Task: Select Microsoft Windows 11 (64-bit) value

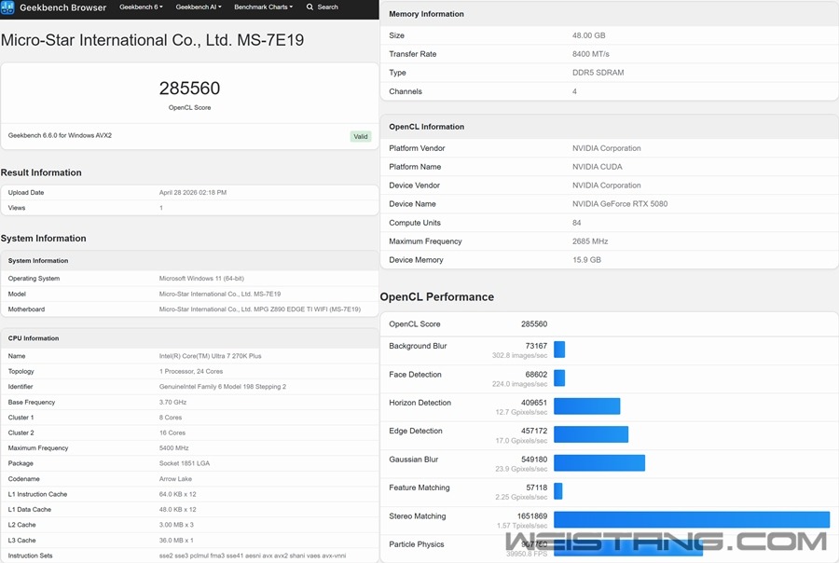Action: click(x=201, y=279)
